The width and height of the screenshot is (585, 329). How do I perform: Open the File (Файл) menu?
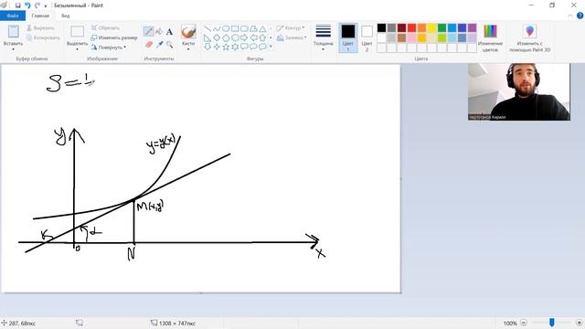coord(13,16)
